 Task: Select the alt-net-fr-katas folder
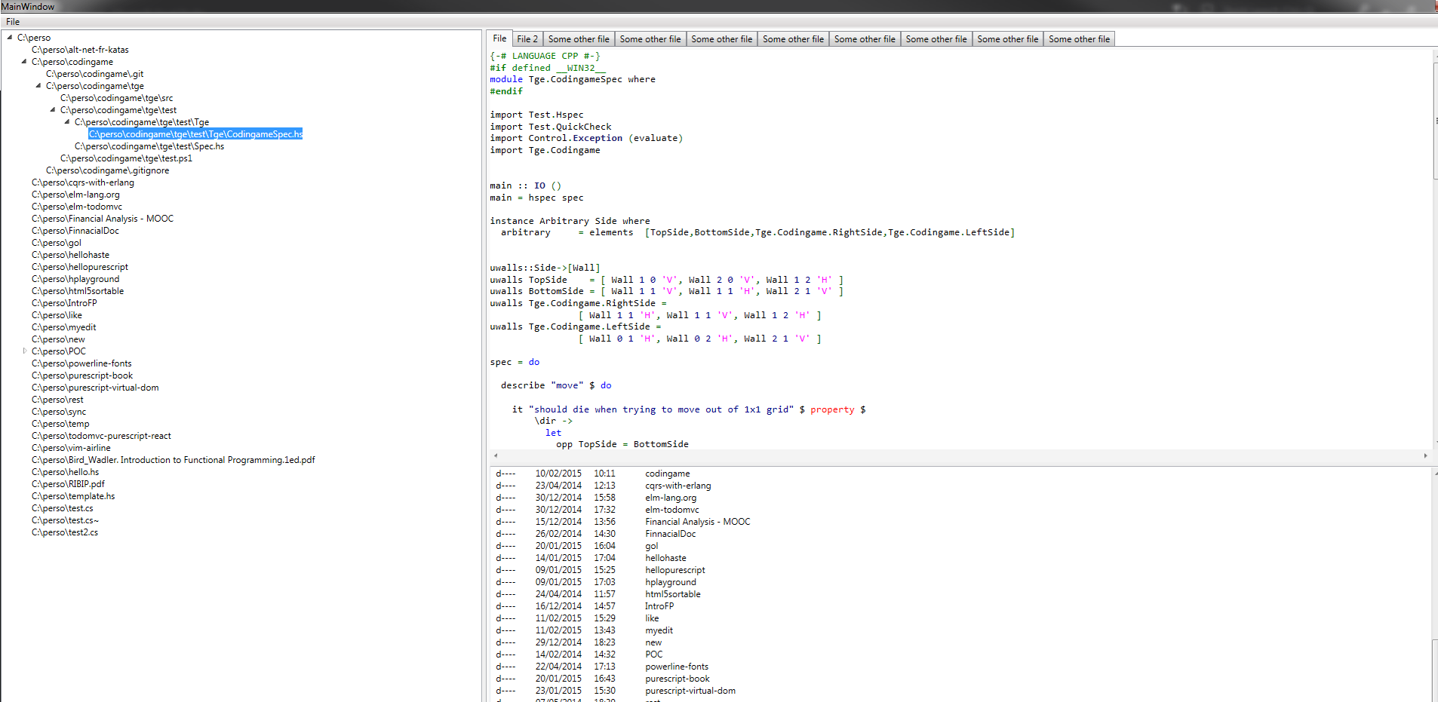(x=80, y=50)
